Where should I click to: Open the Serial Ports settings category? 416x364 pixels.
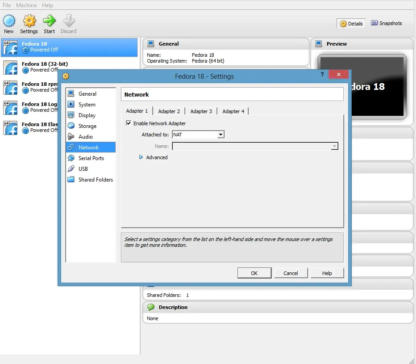[91, 158]
